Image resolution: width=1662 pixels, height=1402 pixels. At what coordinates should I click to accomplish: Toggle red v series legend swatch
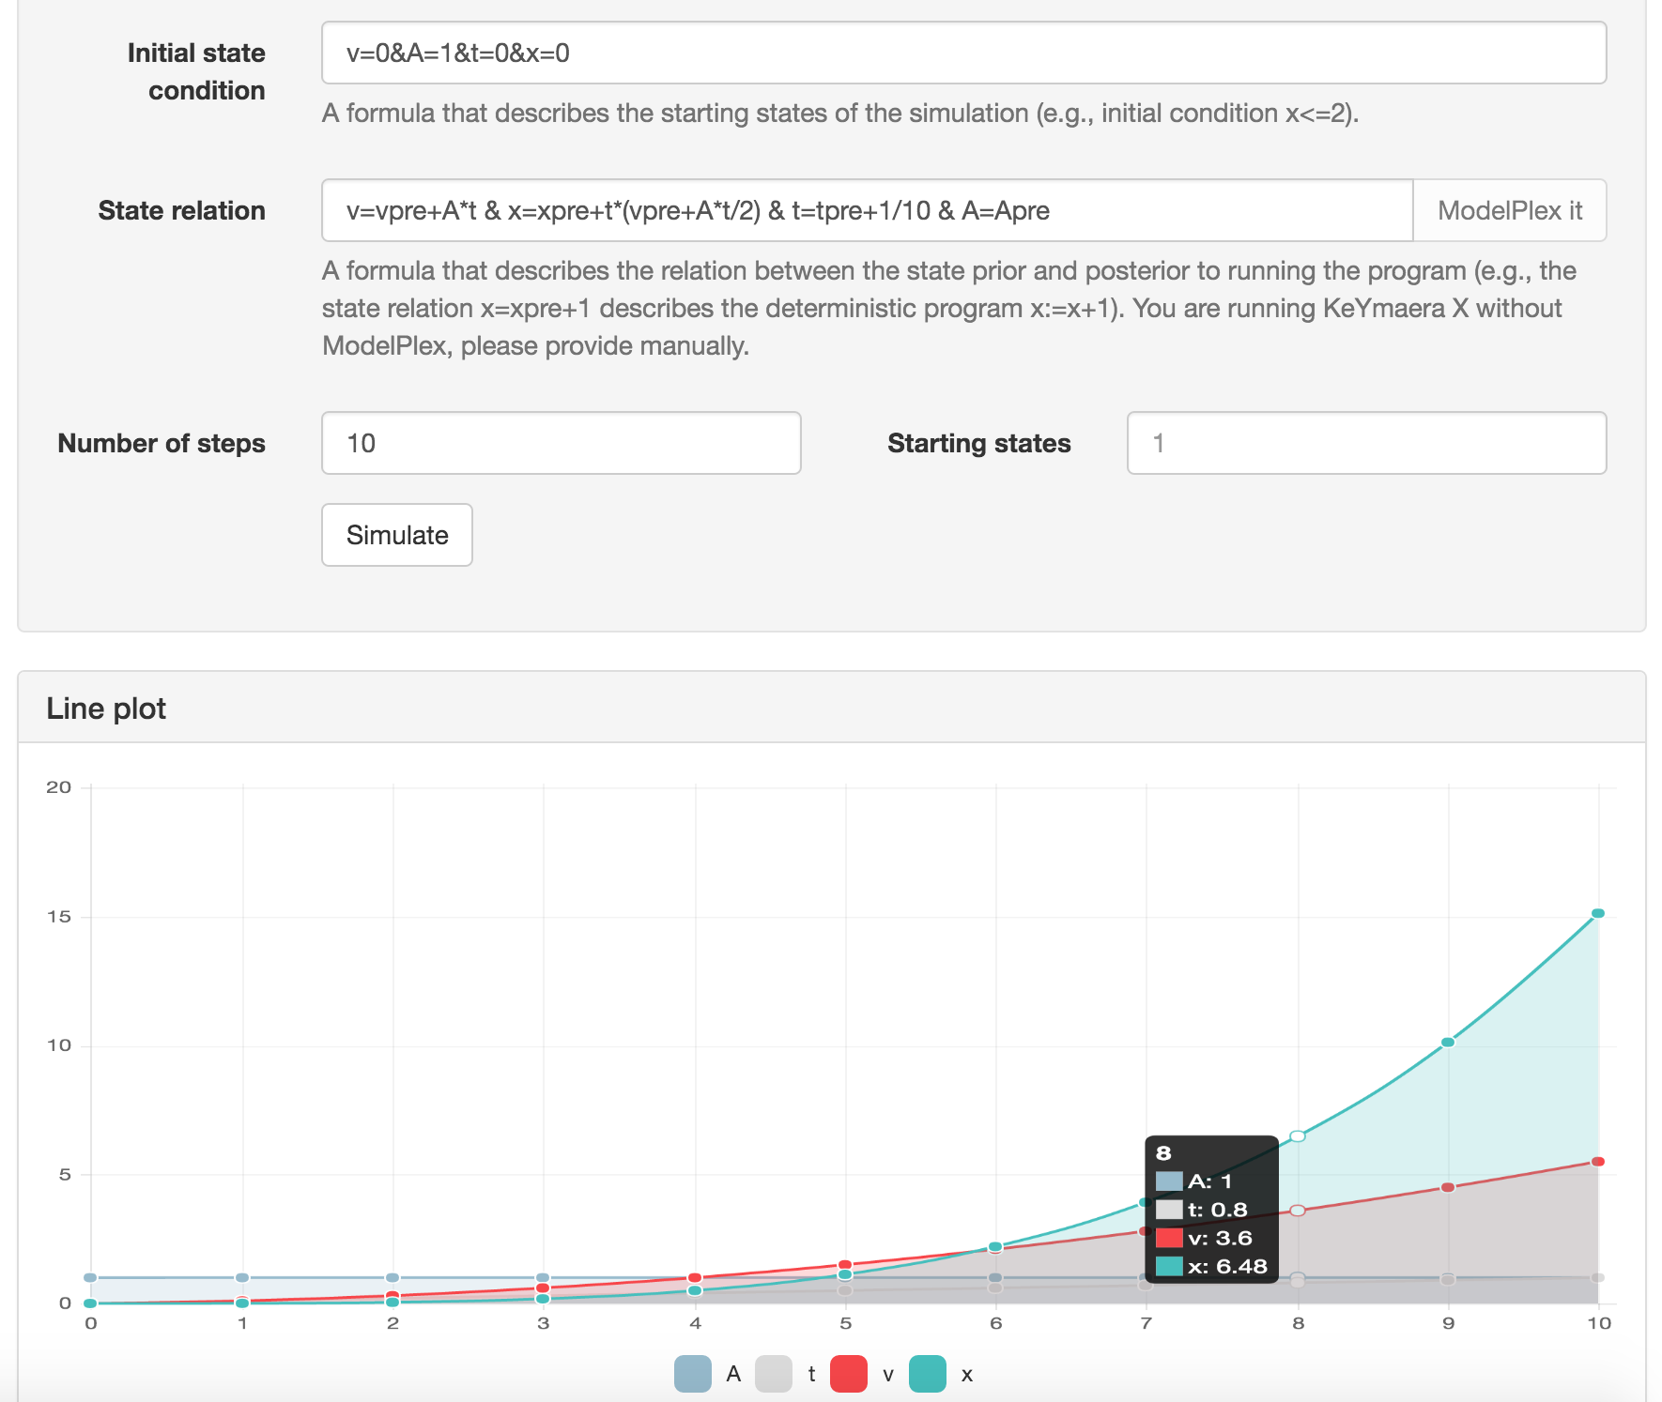click(x=849, y=1375)
